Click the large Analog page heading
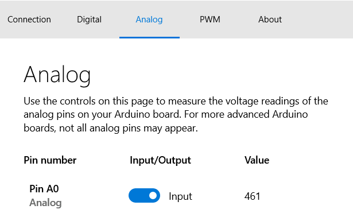This screenshot has height=217, width=353. (57, 75)
